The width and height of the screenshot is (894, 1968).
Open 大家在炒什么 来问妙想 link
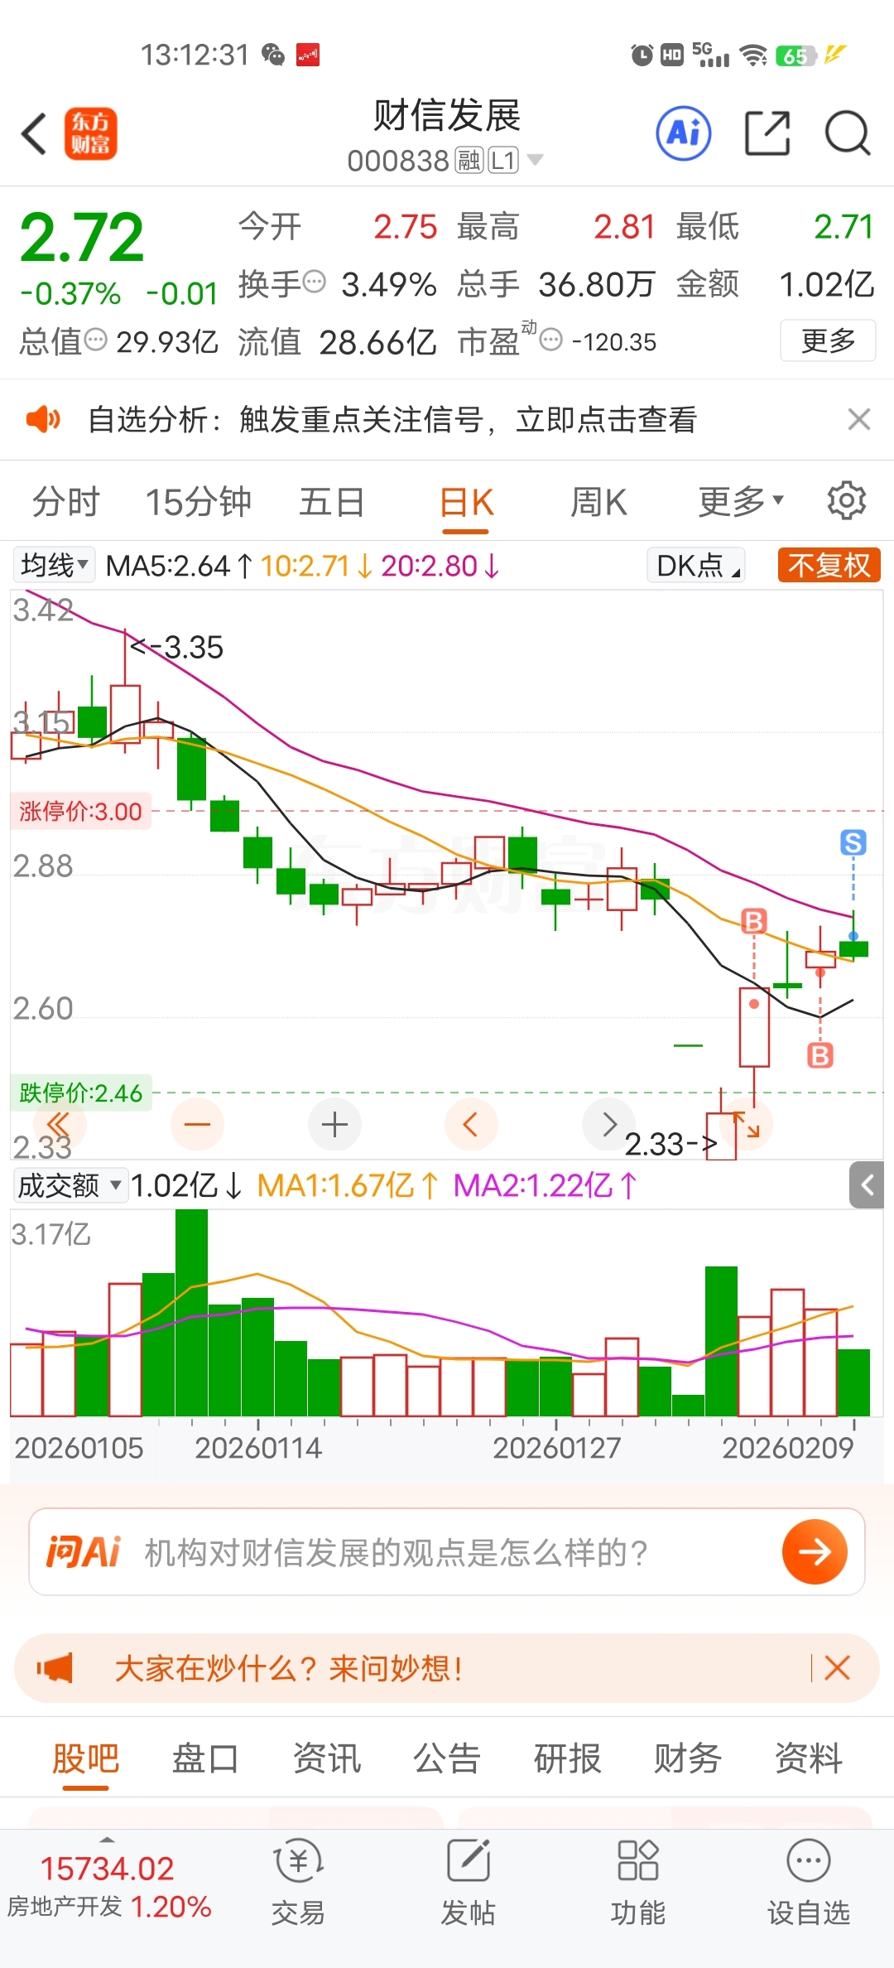[288, 1667]
